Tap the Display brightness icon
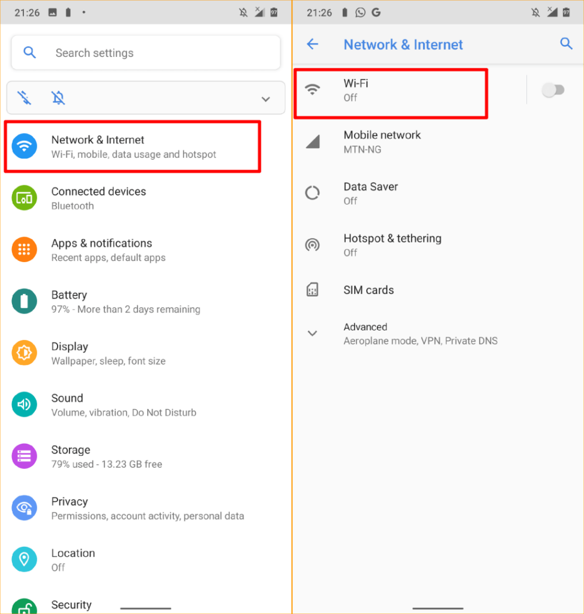The width and height of the screenshot is (584, 614). [24, 353]
